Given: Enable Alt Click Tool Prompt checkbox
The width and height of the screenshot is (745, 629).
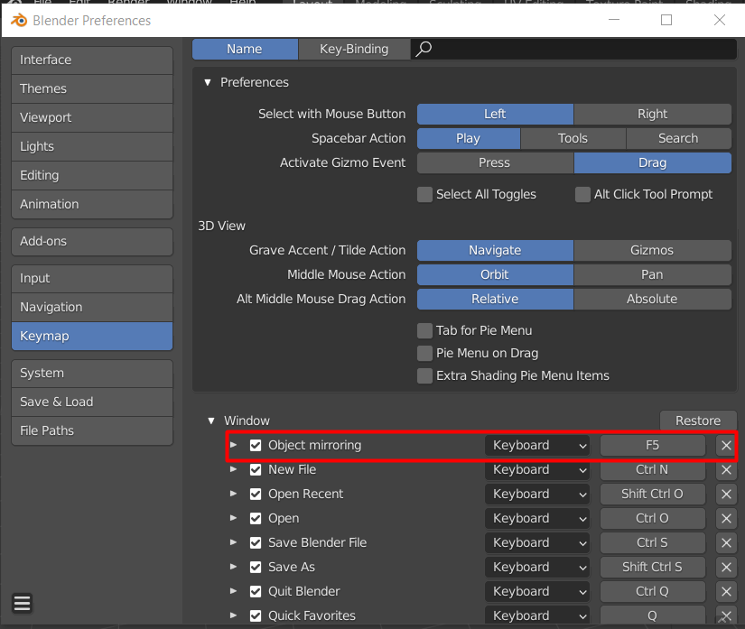Looking at the screenshot, I should 582,194.
